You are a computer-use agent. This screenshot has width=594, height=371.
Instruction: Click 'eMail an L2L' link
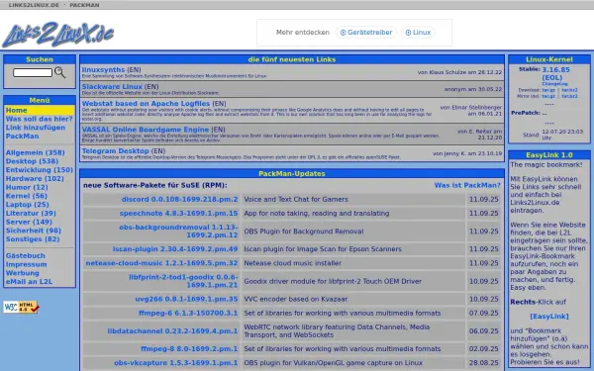pos(29,282)
